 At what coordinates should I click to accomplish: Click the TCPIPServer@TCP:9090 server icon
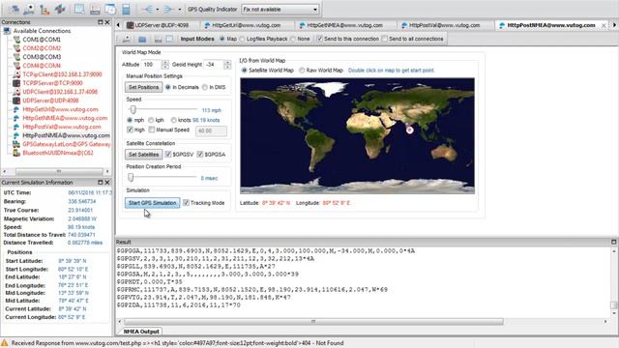16,83
